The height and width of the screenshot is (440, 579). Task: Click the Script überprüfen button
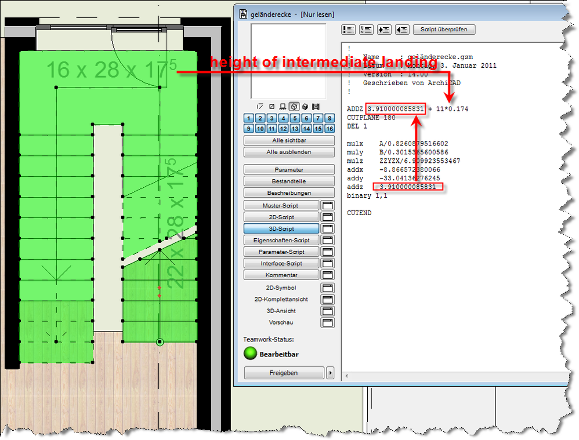444,30
